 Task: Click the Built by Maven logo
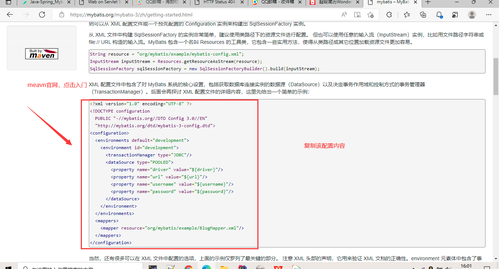[42, 53]
